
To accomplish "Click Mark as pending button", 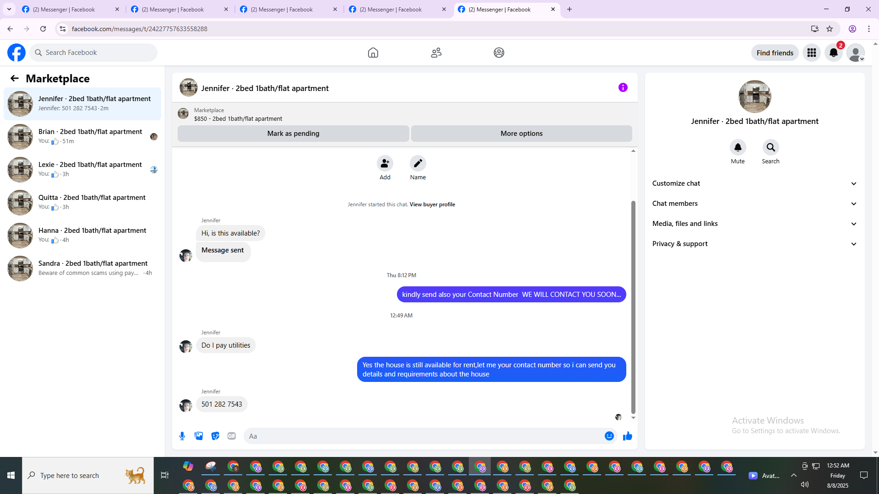I will (x=293, y=134).
